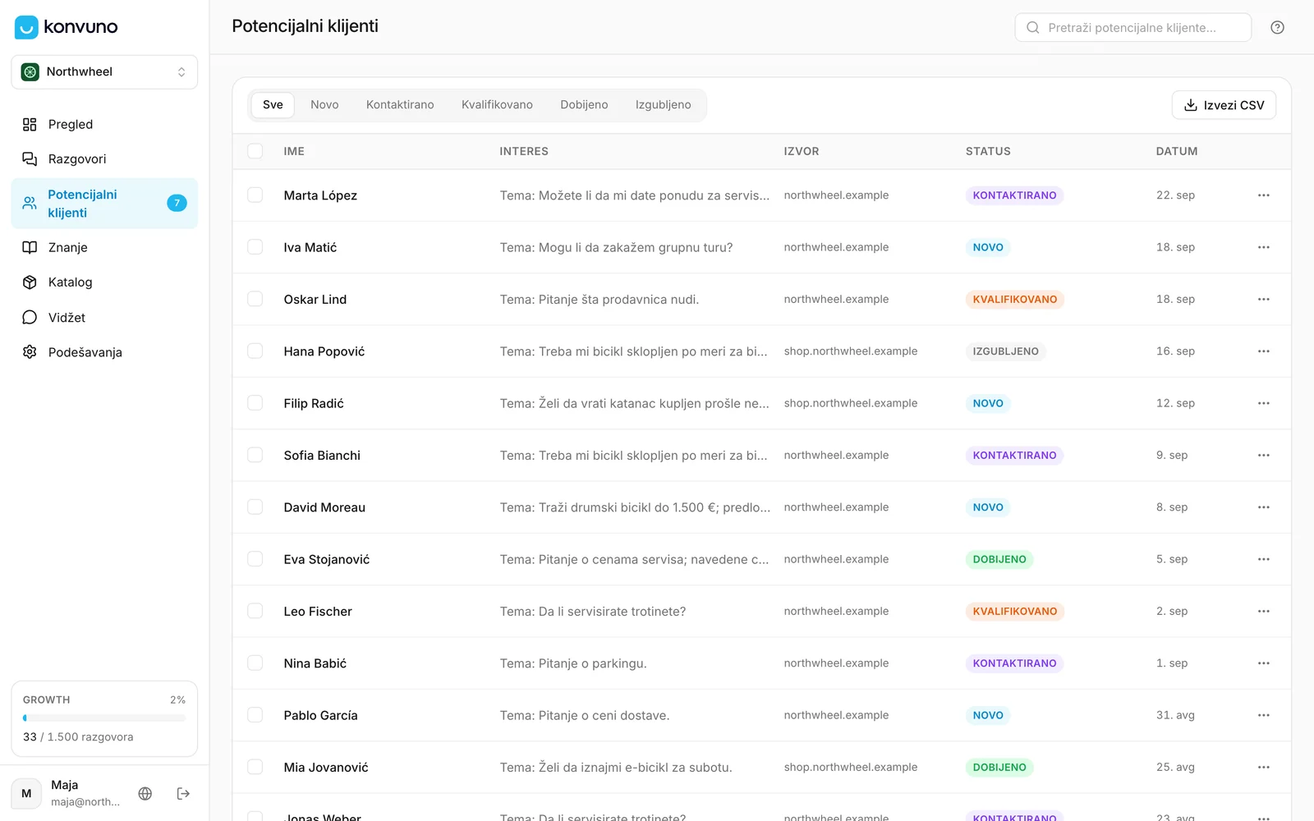
Task: Click the Sve filter tab
Action: click(x=273, y=105)
